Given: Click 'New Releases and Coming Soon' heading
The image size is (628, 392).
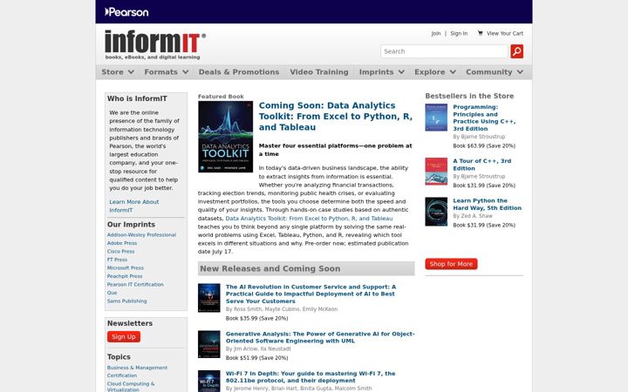Looking at the screenshot, I should 270,269.
